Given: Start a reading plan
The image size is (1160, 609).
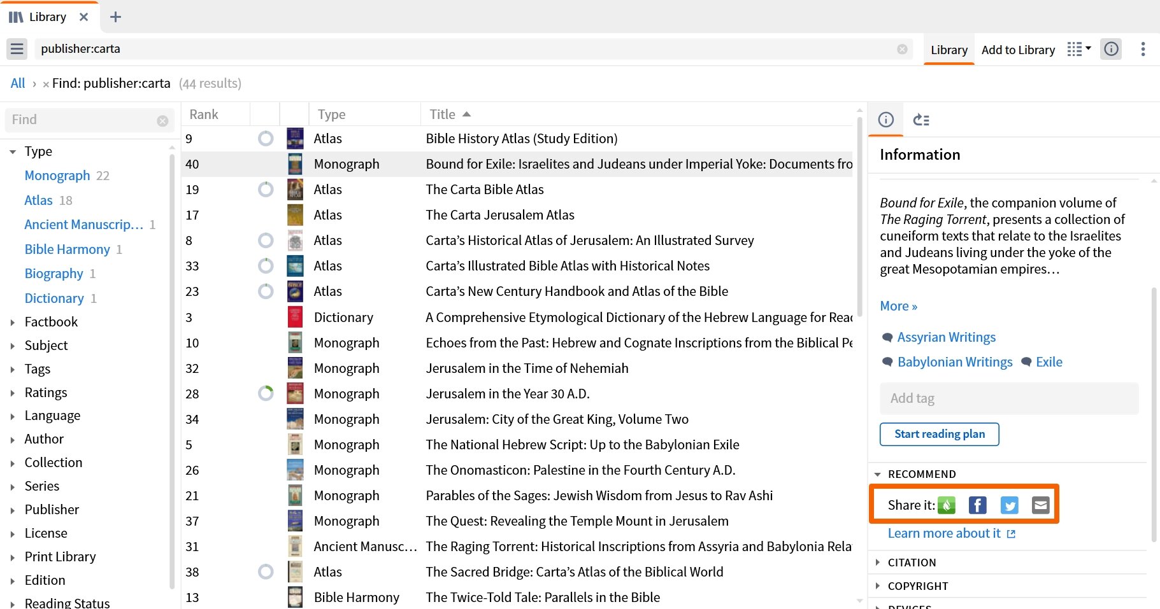Looking at the screenshot, I should [939, 434].
